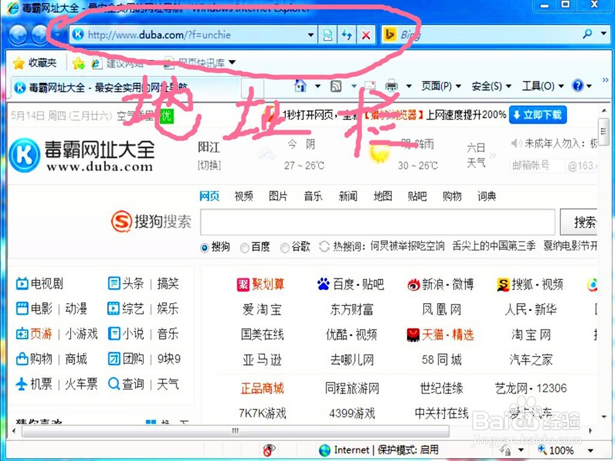Image resolution: width=615 pixels, height=461 pixels.
Task: Add to favorites bar star icon
Action: [x=79, y=63]
